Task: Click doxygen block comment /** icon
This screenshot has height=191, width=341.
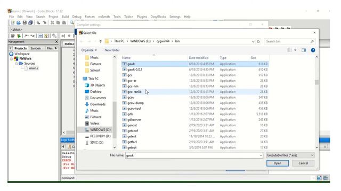Action: (27, 36)
